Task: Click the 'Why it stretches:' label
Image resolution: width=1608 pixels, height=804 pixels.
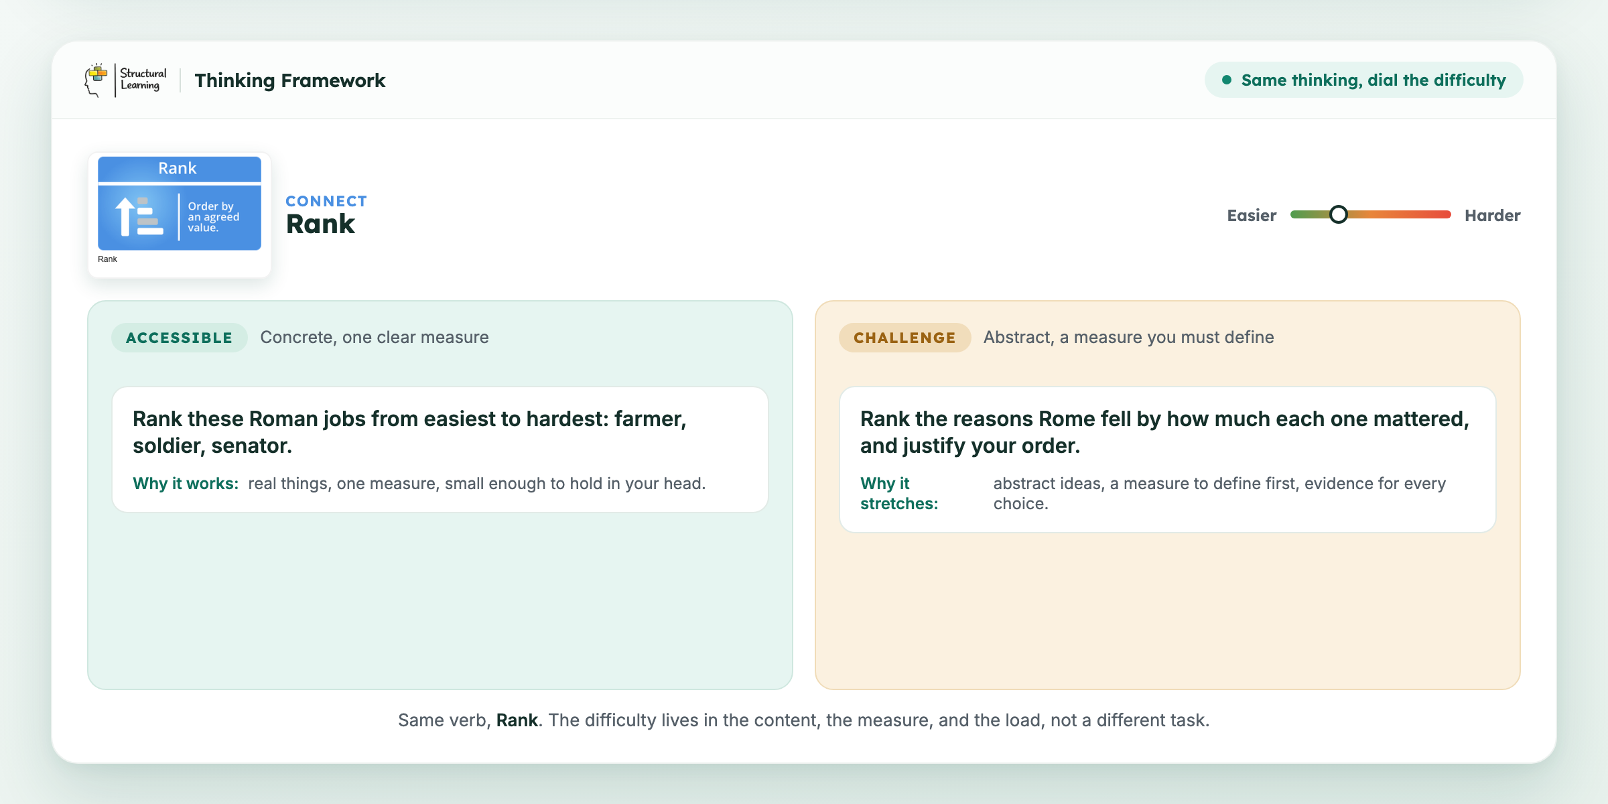Action: coord(899,494)
